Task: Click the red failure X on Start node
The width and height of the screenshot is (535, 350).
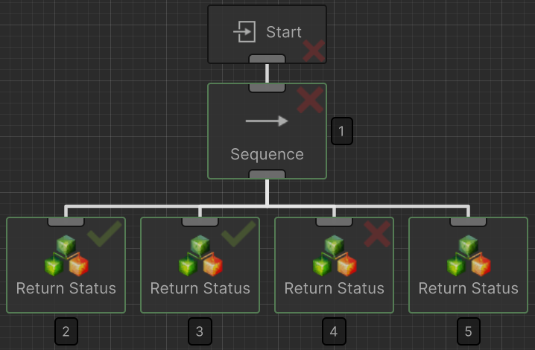Action: (x=314, y=51)
